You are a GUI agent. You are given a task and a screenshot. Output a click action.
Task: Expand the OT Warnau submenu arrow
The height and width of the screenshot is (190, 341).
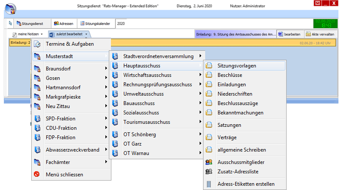[200, 153]
